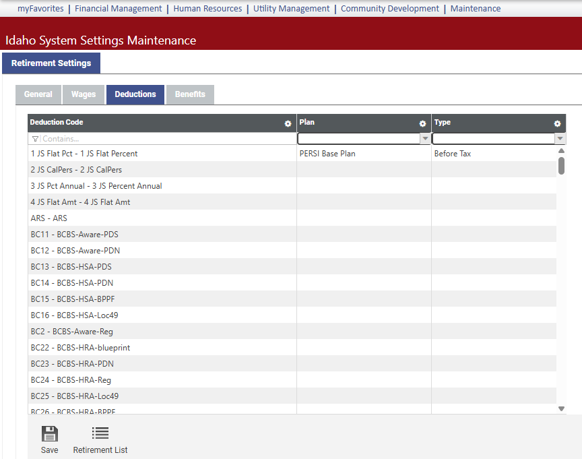Screen dimensions: 582x459
Task: Select the Retirement Settings tab
Action: 51,63
